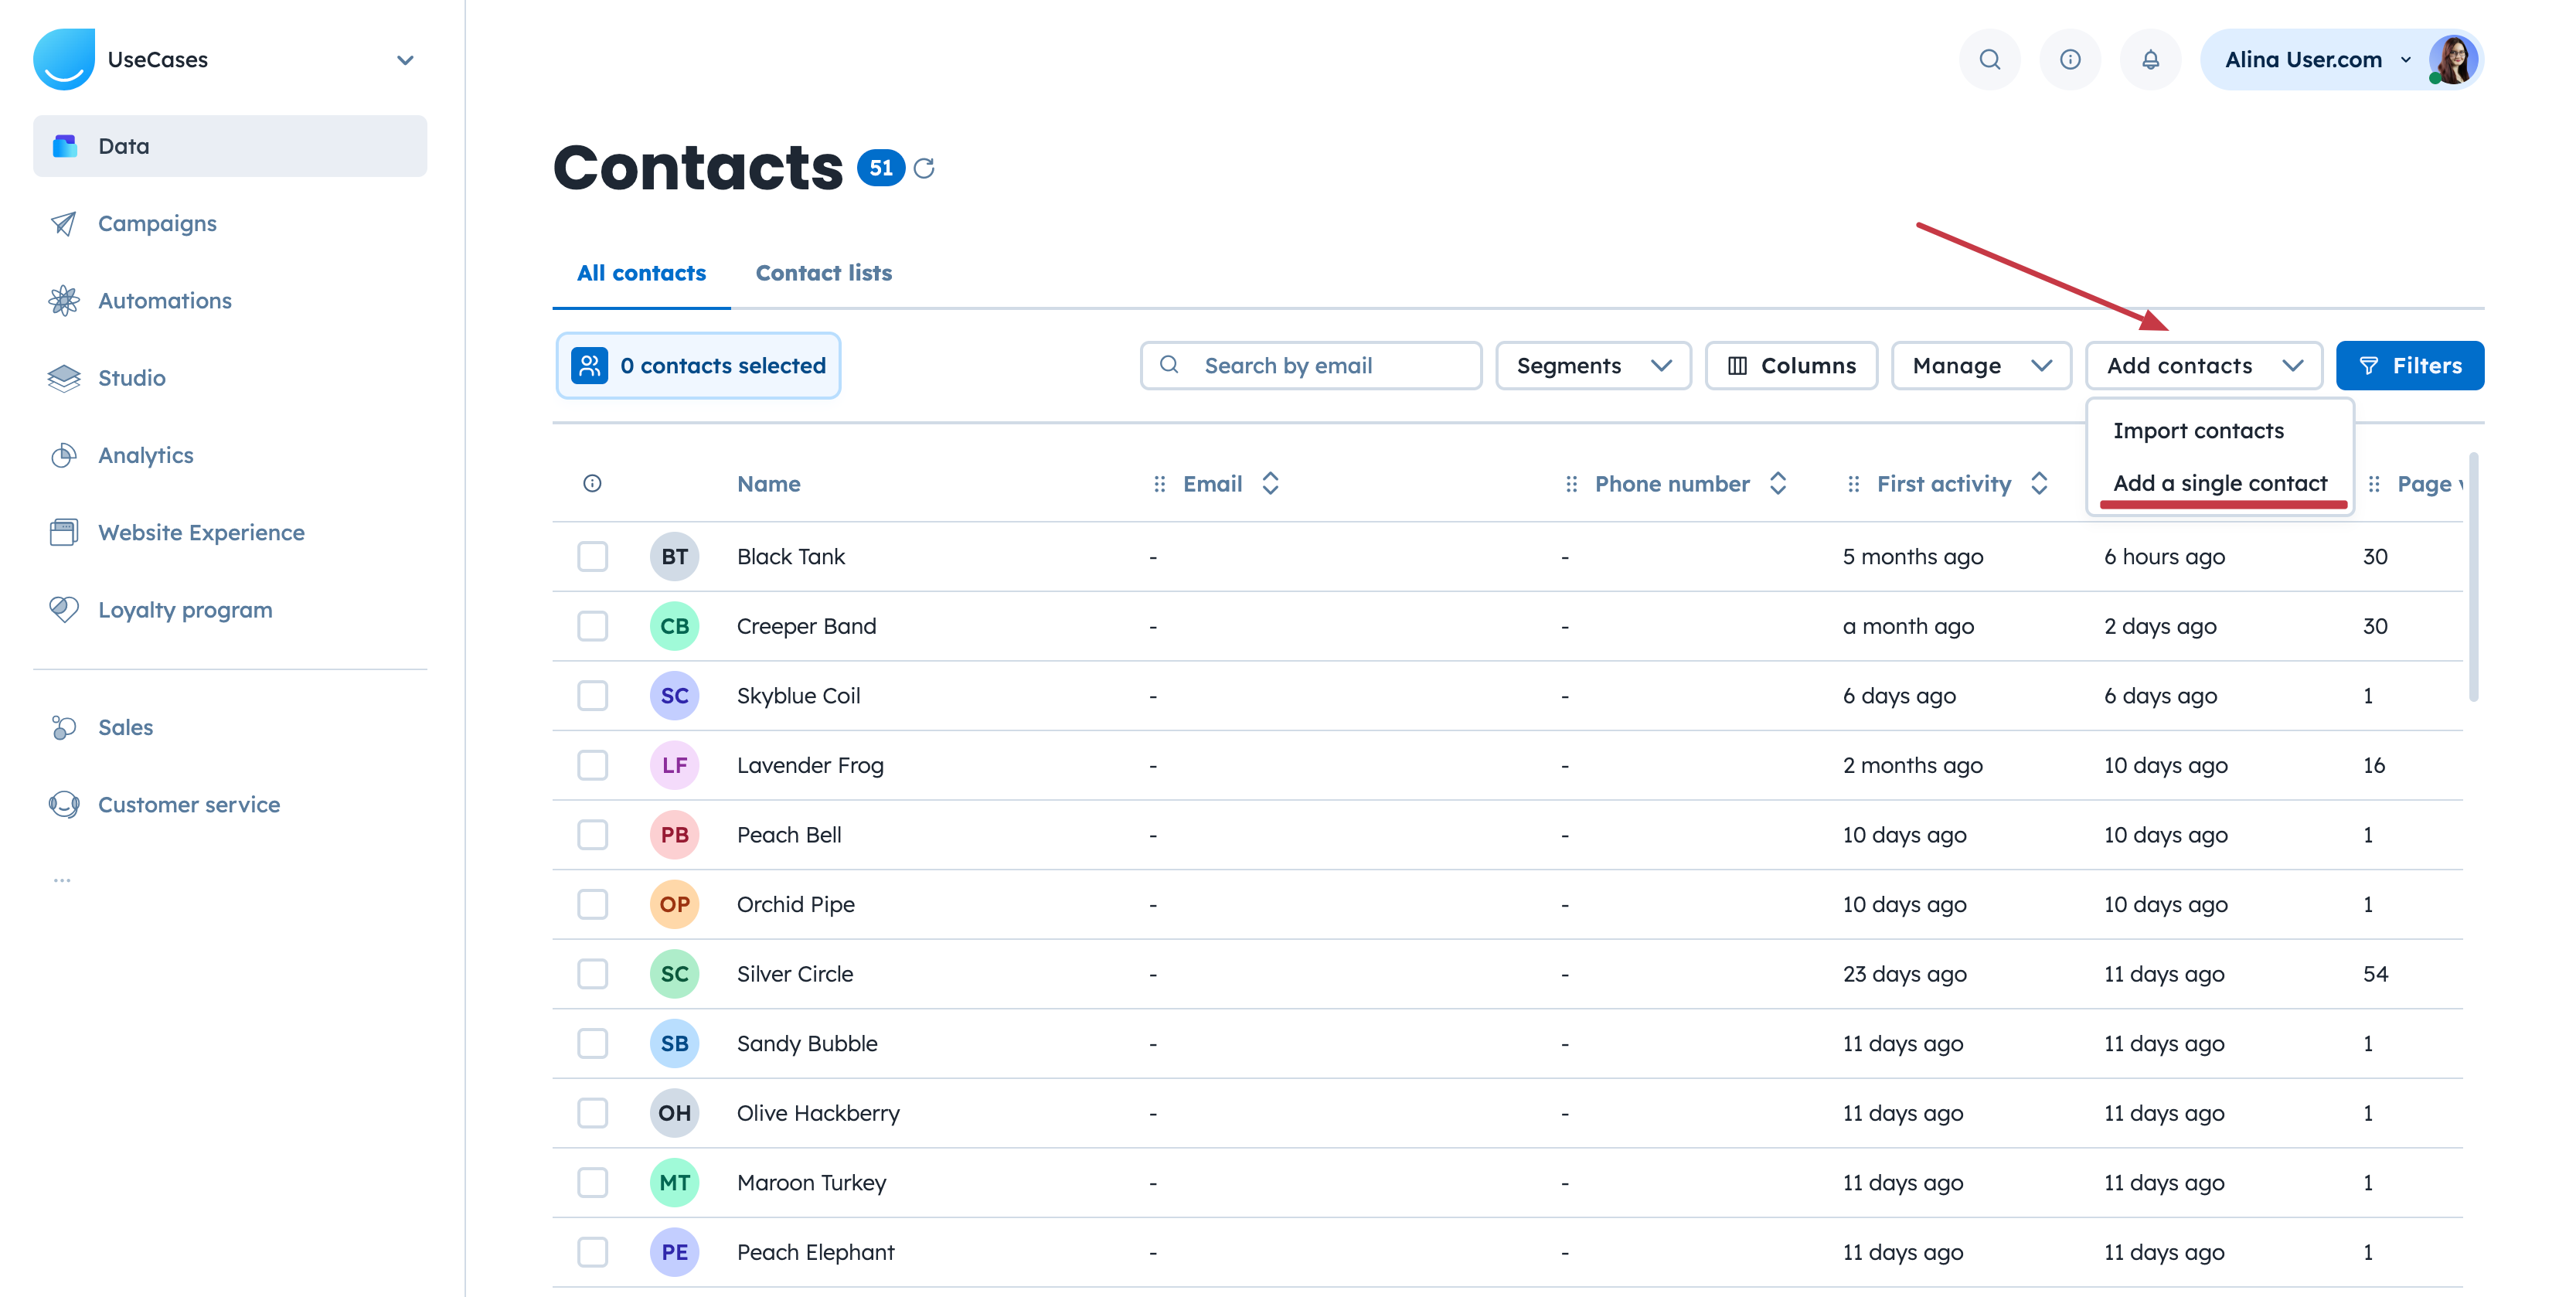Viewport: 2576px width, 1297px height.
Task: Click the search magnifier icon in header
Action: (1989, 60)
